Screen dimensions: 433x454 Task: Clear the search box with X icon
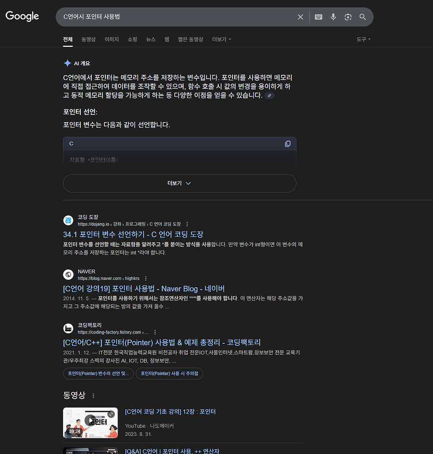[x=300, y=17]
